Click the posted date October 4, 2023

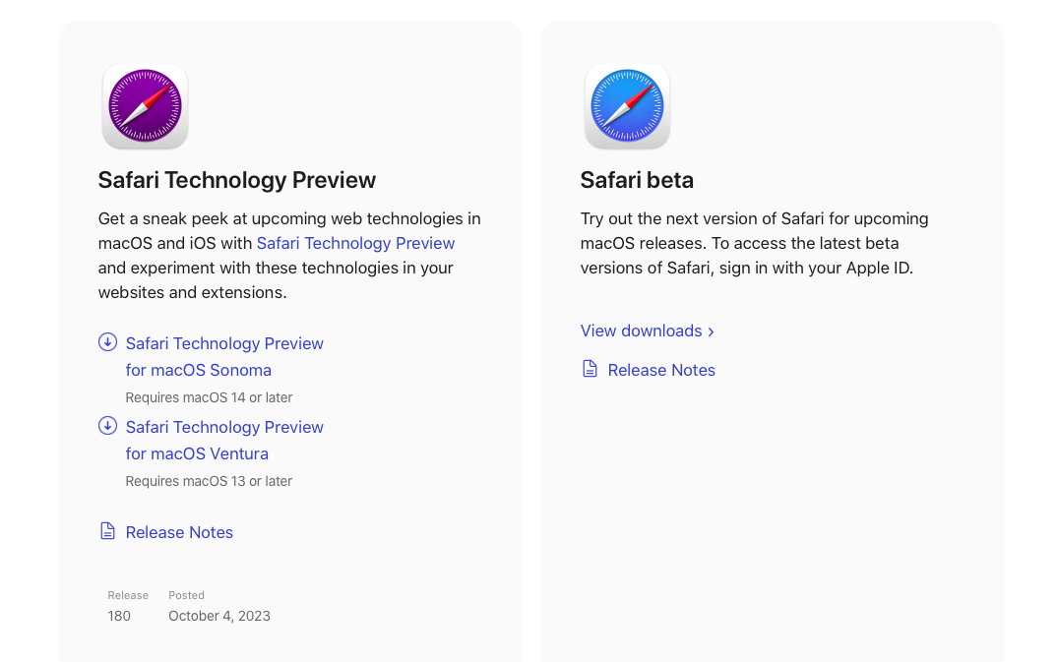coord(218,616)
